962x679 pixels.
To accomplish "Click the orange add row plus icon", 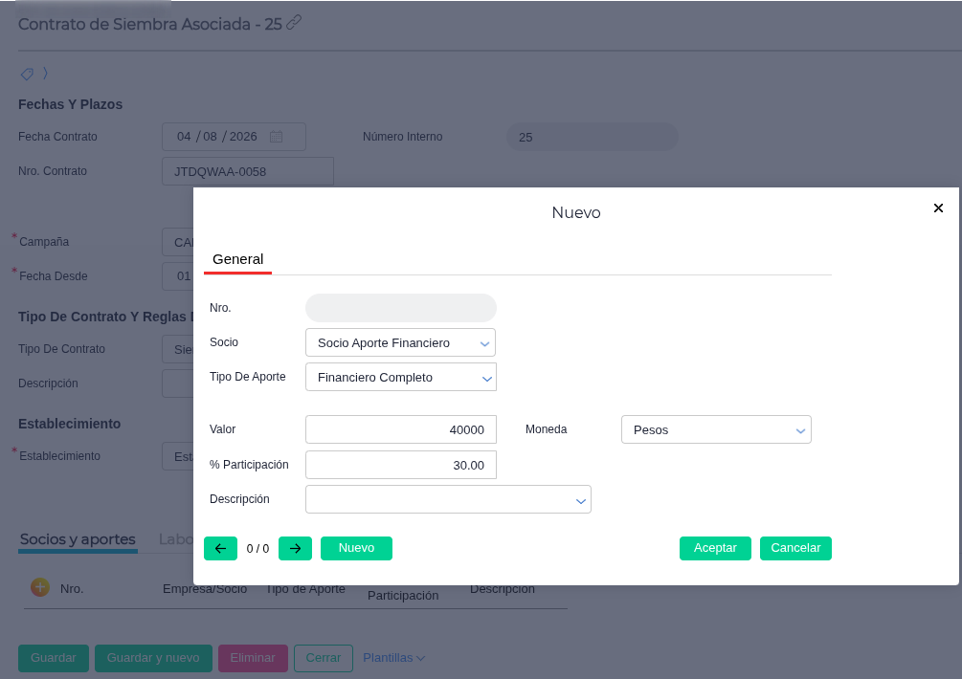I will [x=40, y=588].
